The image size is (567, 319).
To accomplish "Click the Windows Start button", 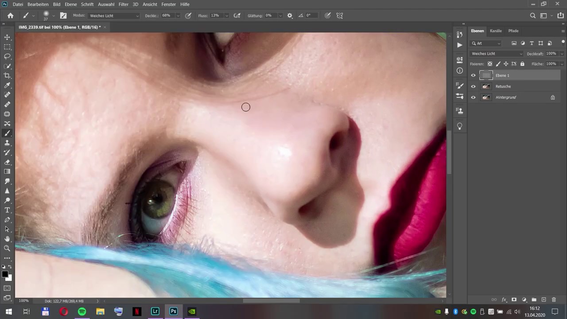I will coord(8,311).
